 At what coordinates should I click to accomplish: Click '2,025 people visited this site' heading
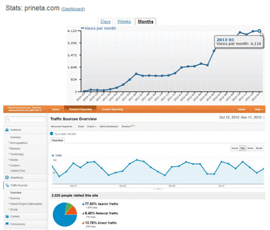[x=75, y=195]
